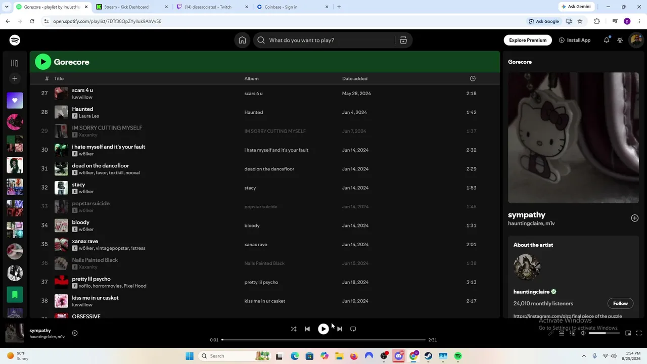Switch to the Kick Dashboard browser tab
Viewport: 647px width, 364px height.
[x=132, y=7]
